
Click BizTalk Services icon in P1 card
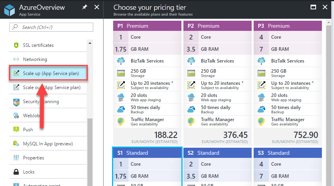coord(121,61)
